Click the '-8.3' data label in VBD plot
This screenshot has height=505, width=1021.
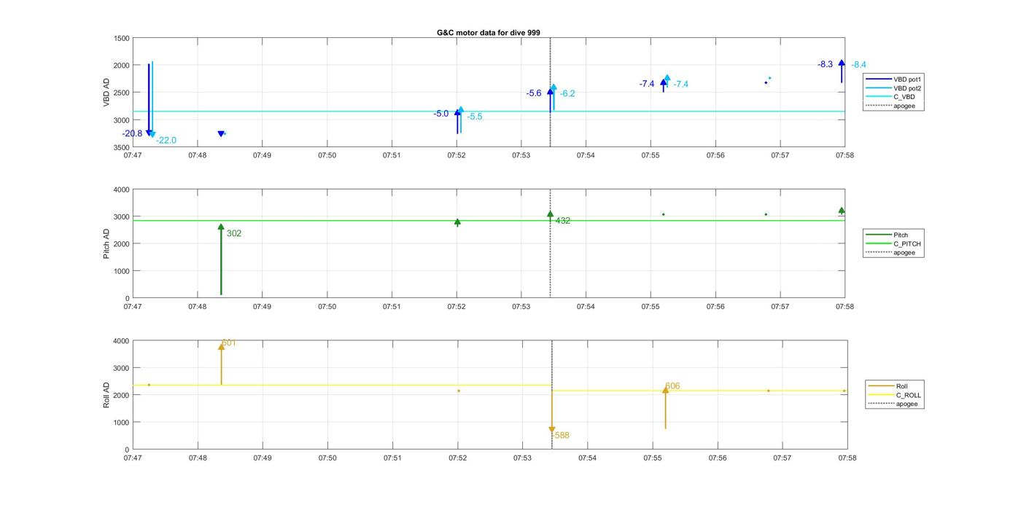click(825, 65)
